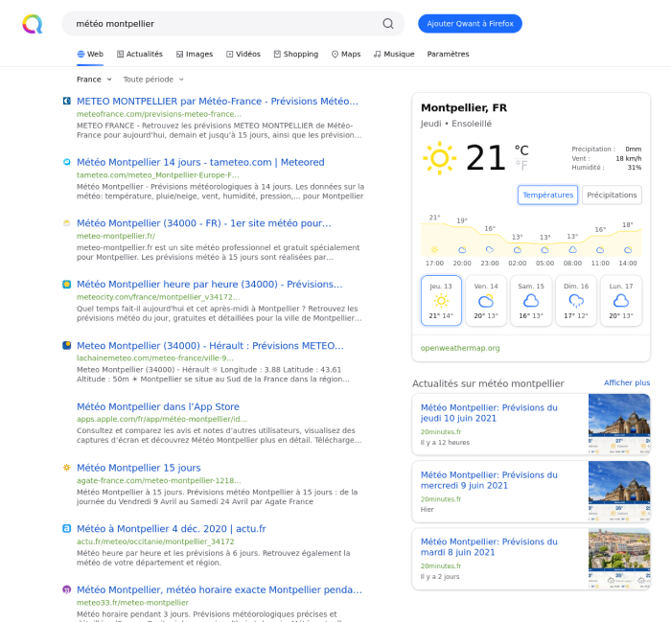671x622 pixels.
Task: Open news Prévisions du mercredi 9 juin 2021
Action: [489, 480]
